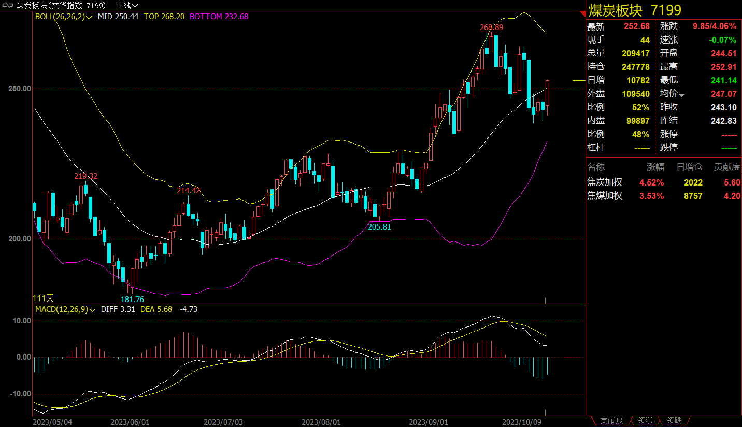The width and height of the screenshot is (742, 427).
Task: Select the 焦炭加权 row
Action: [x=604, y=182]
